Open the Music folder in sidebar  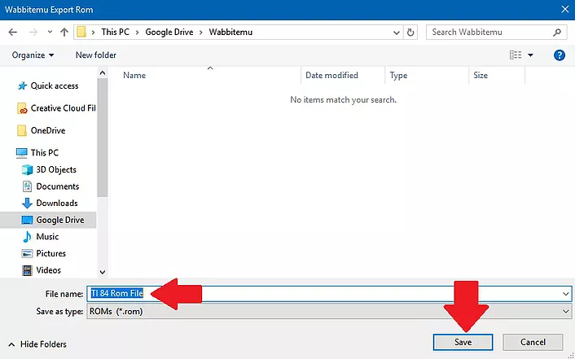pos(47,236)
